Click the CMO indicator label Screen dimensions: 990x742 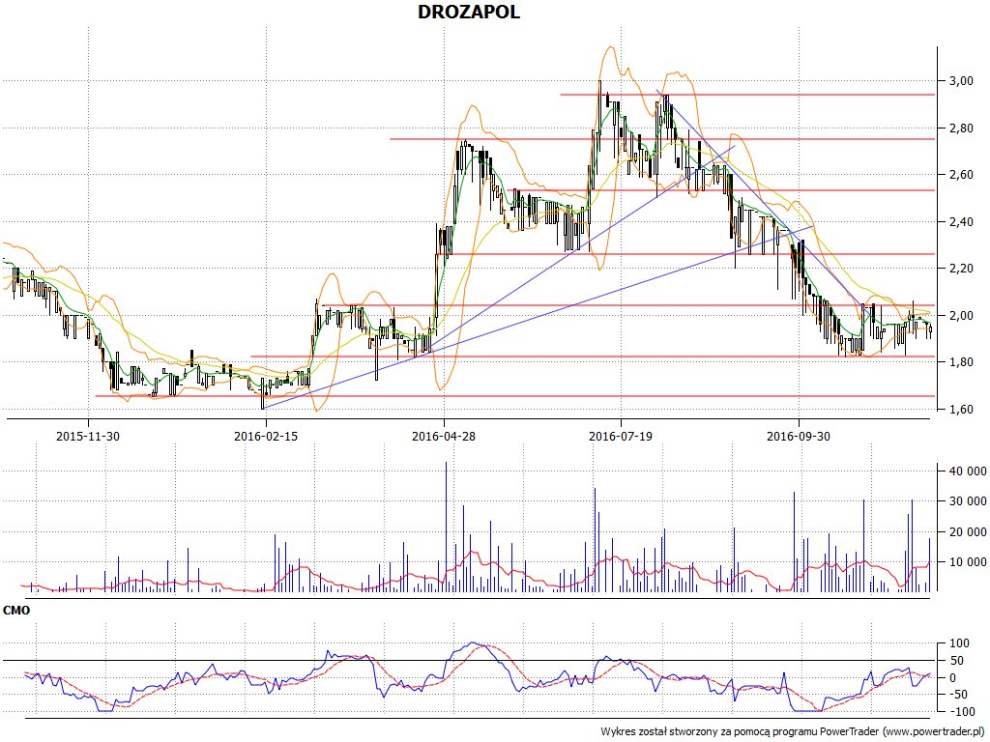tap(16, 611)
